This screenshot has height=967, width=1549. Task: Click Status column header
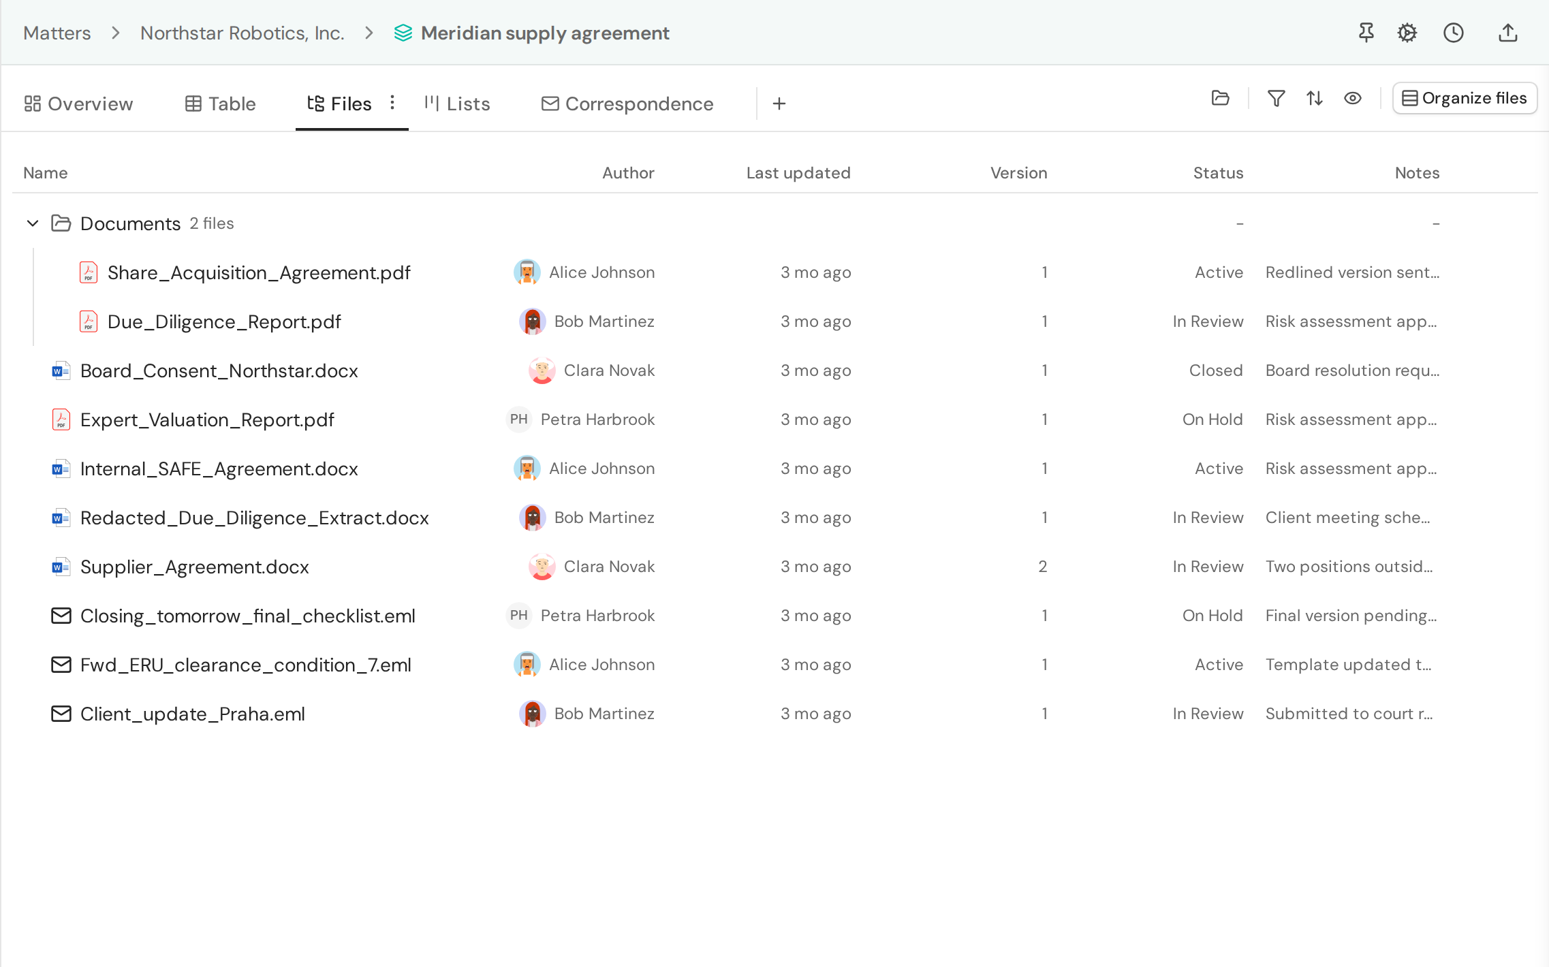1218,173
